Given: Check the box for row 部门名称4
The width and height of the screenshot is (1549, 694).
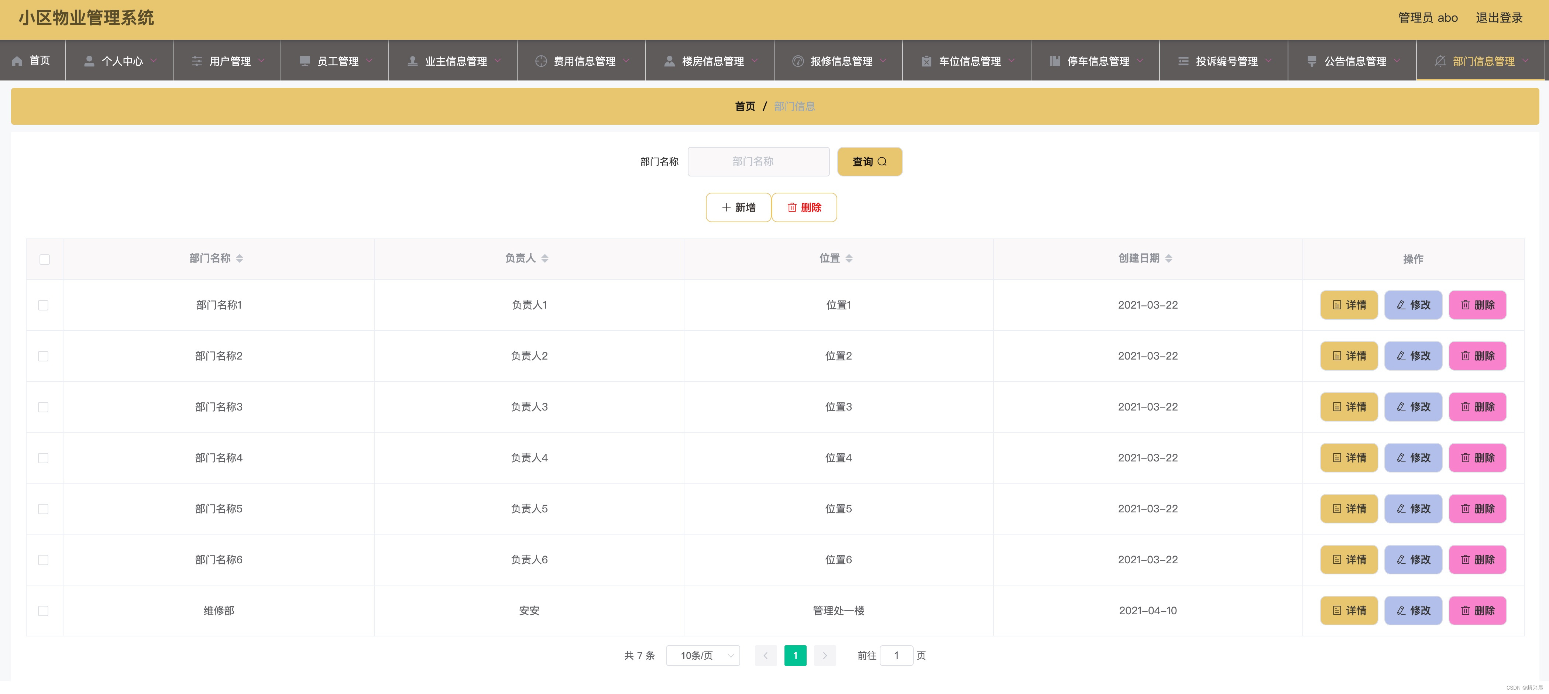Looking at the screenshot, I should (43, 458).
